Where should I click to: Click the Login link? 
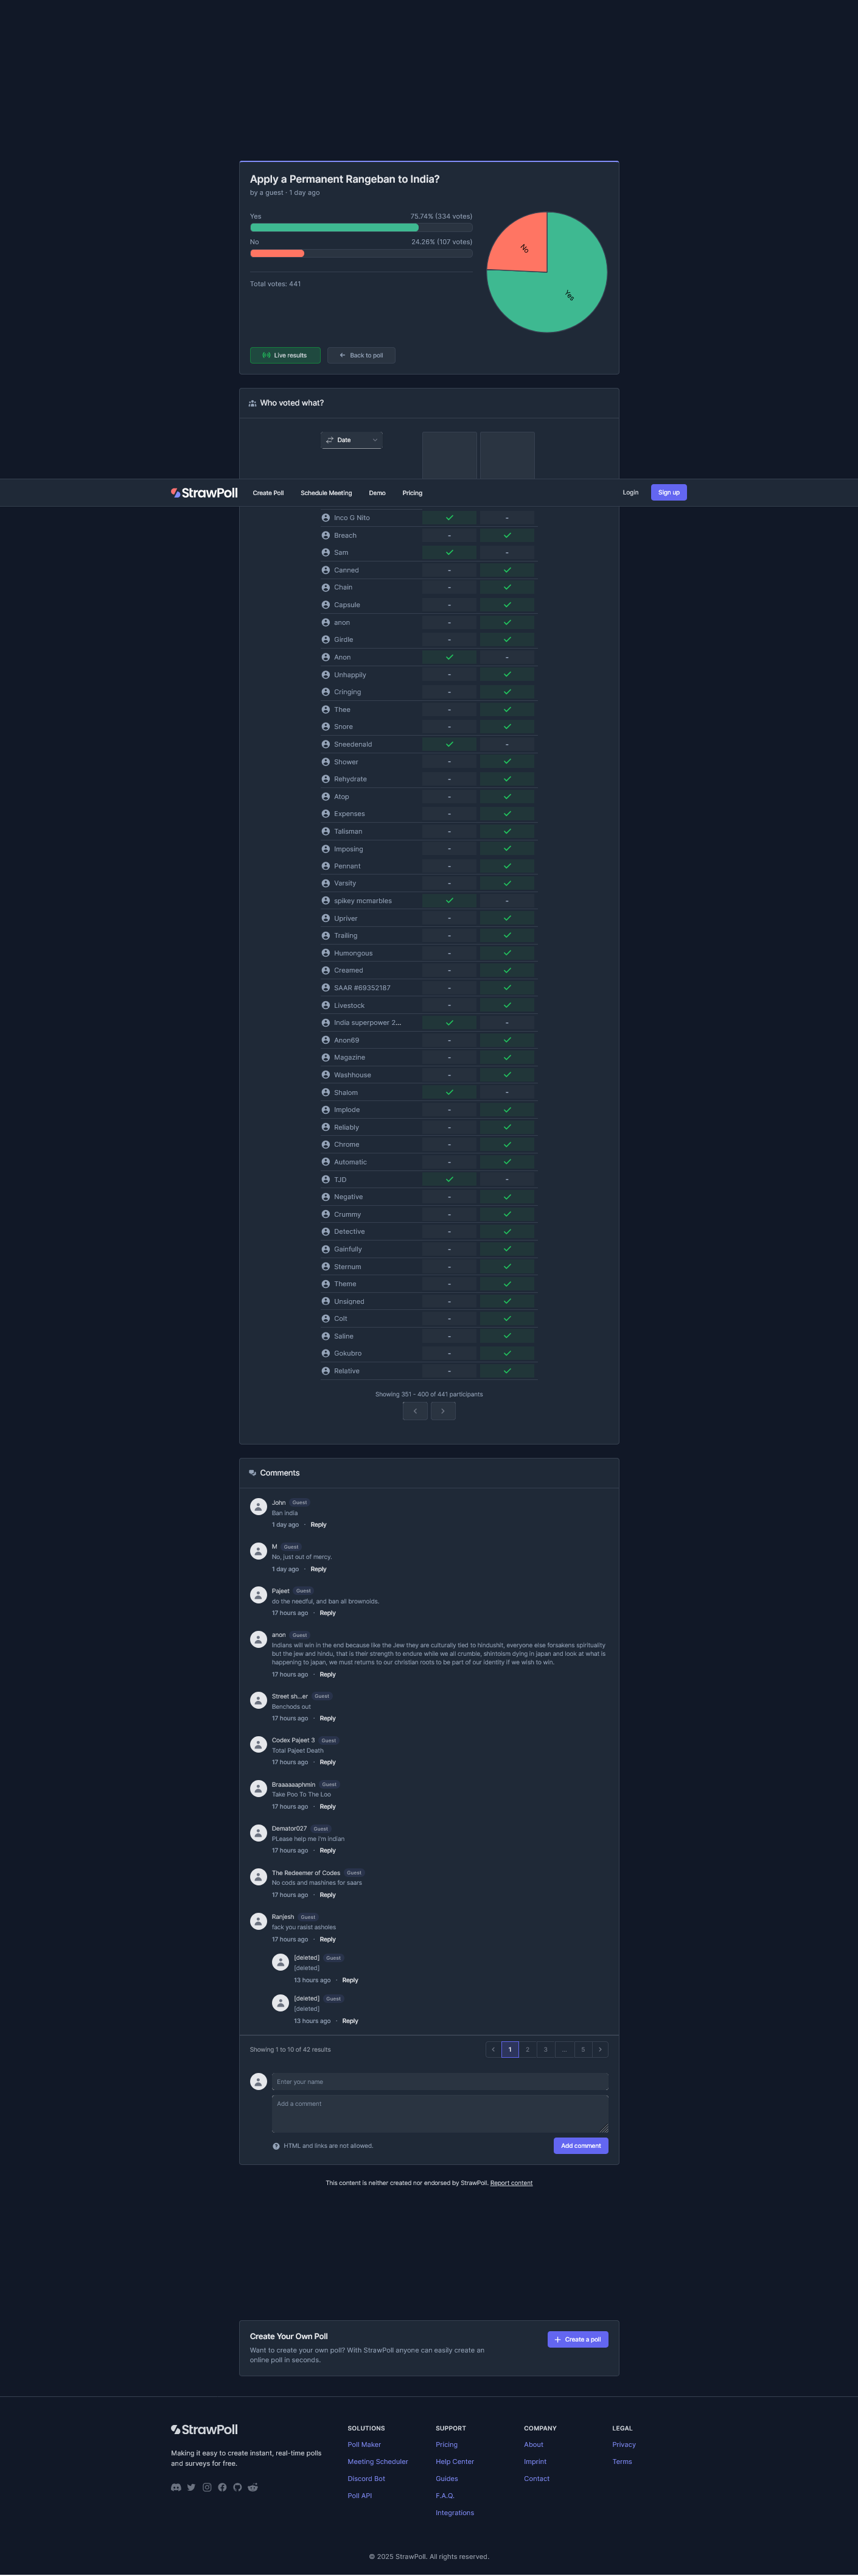pos(630,492)
